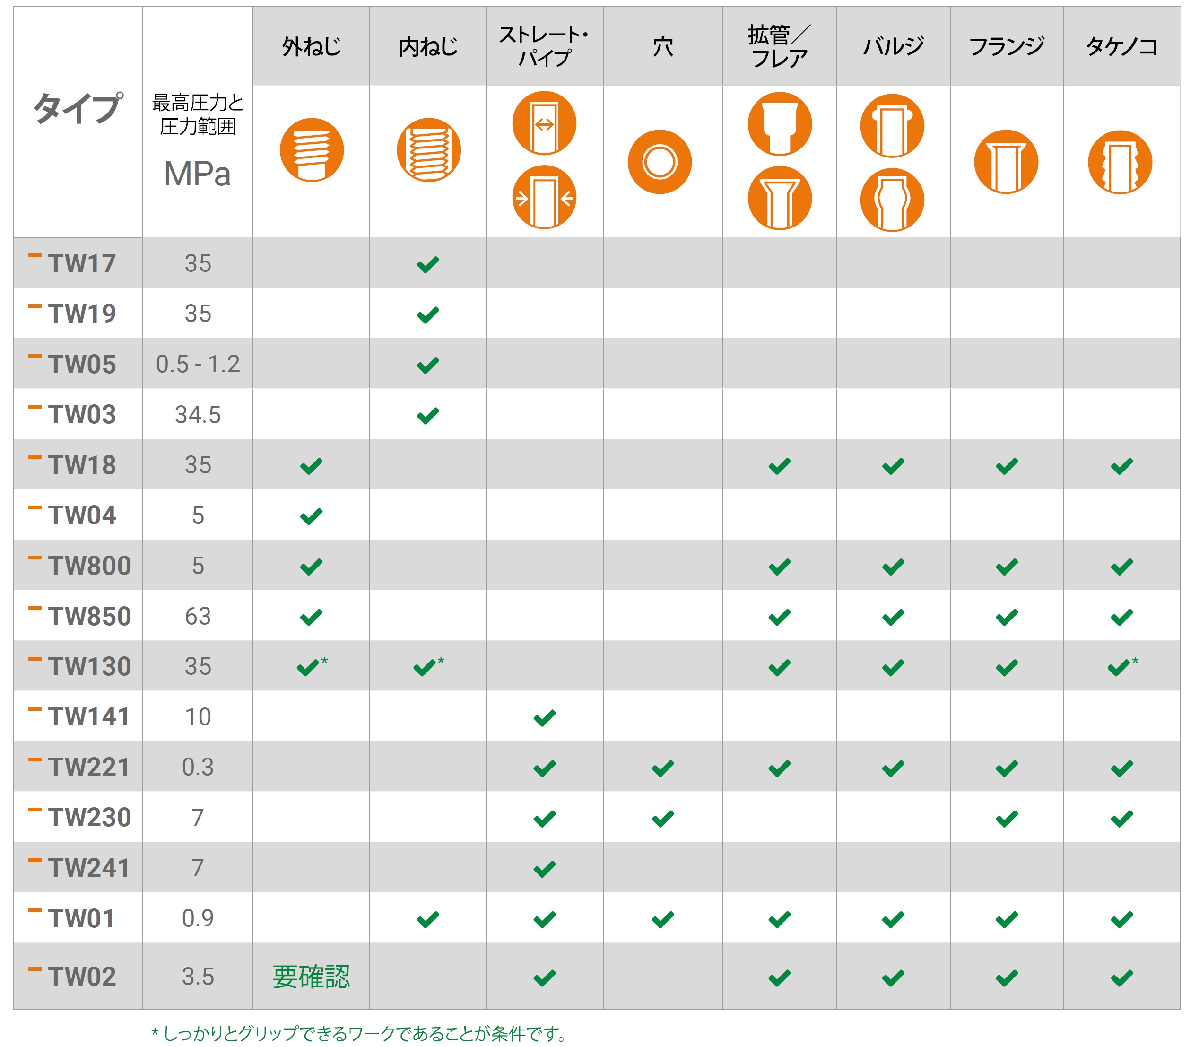The image size is (1199, 1047).
Task: Click the TW17 internal thread checkmark
Action: pos(428,265)
